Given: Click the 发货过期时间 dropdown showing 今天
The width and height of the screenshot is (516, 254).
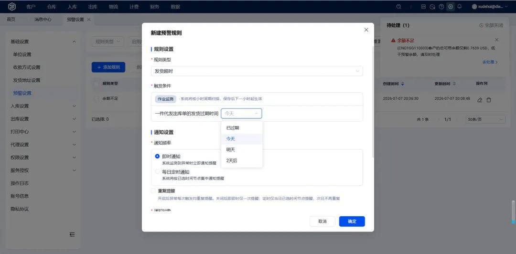Looking at the screenshot, I should 242,114.
